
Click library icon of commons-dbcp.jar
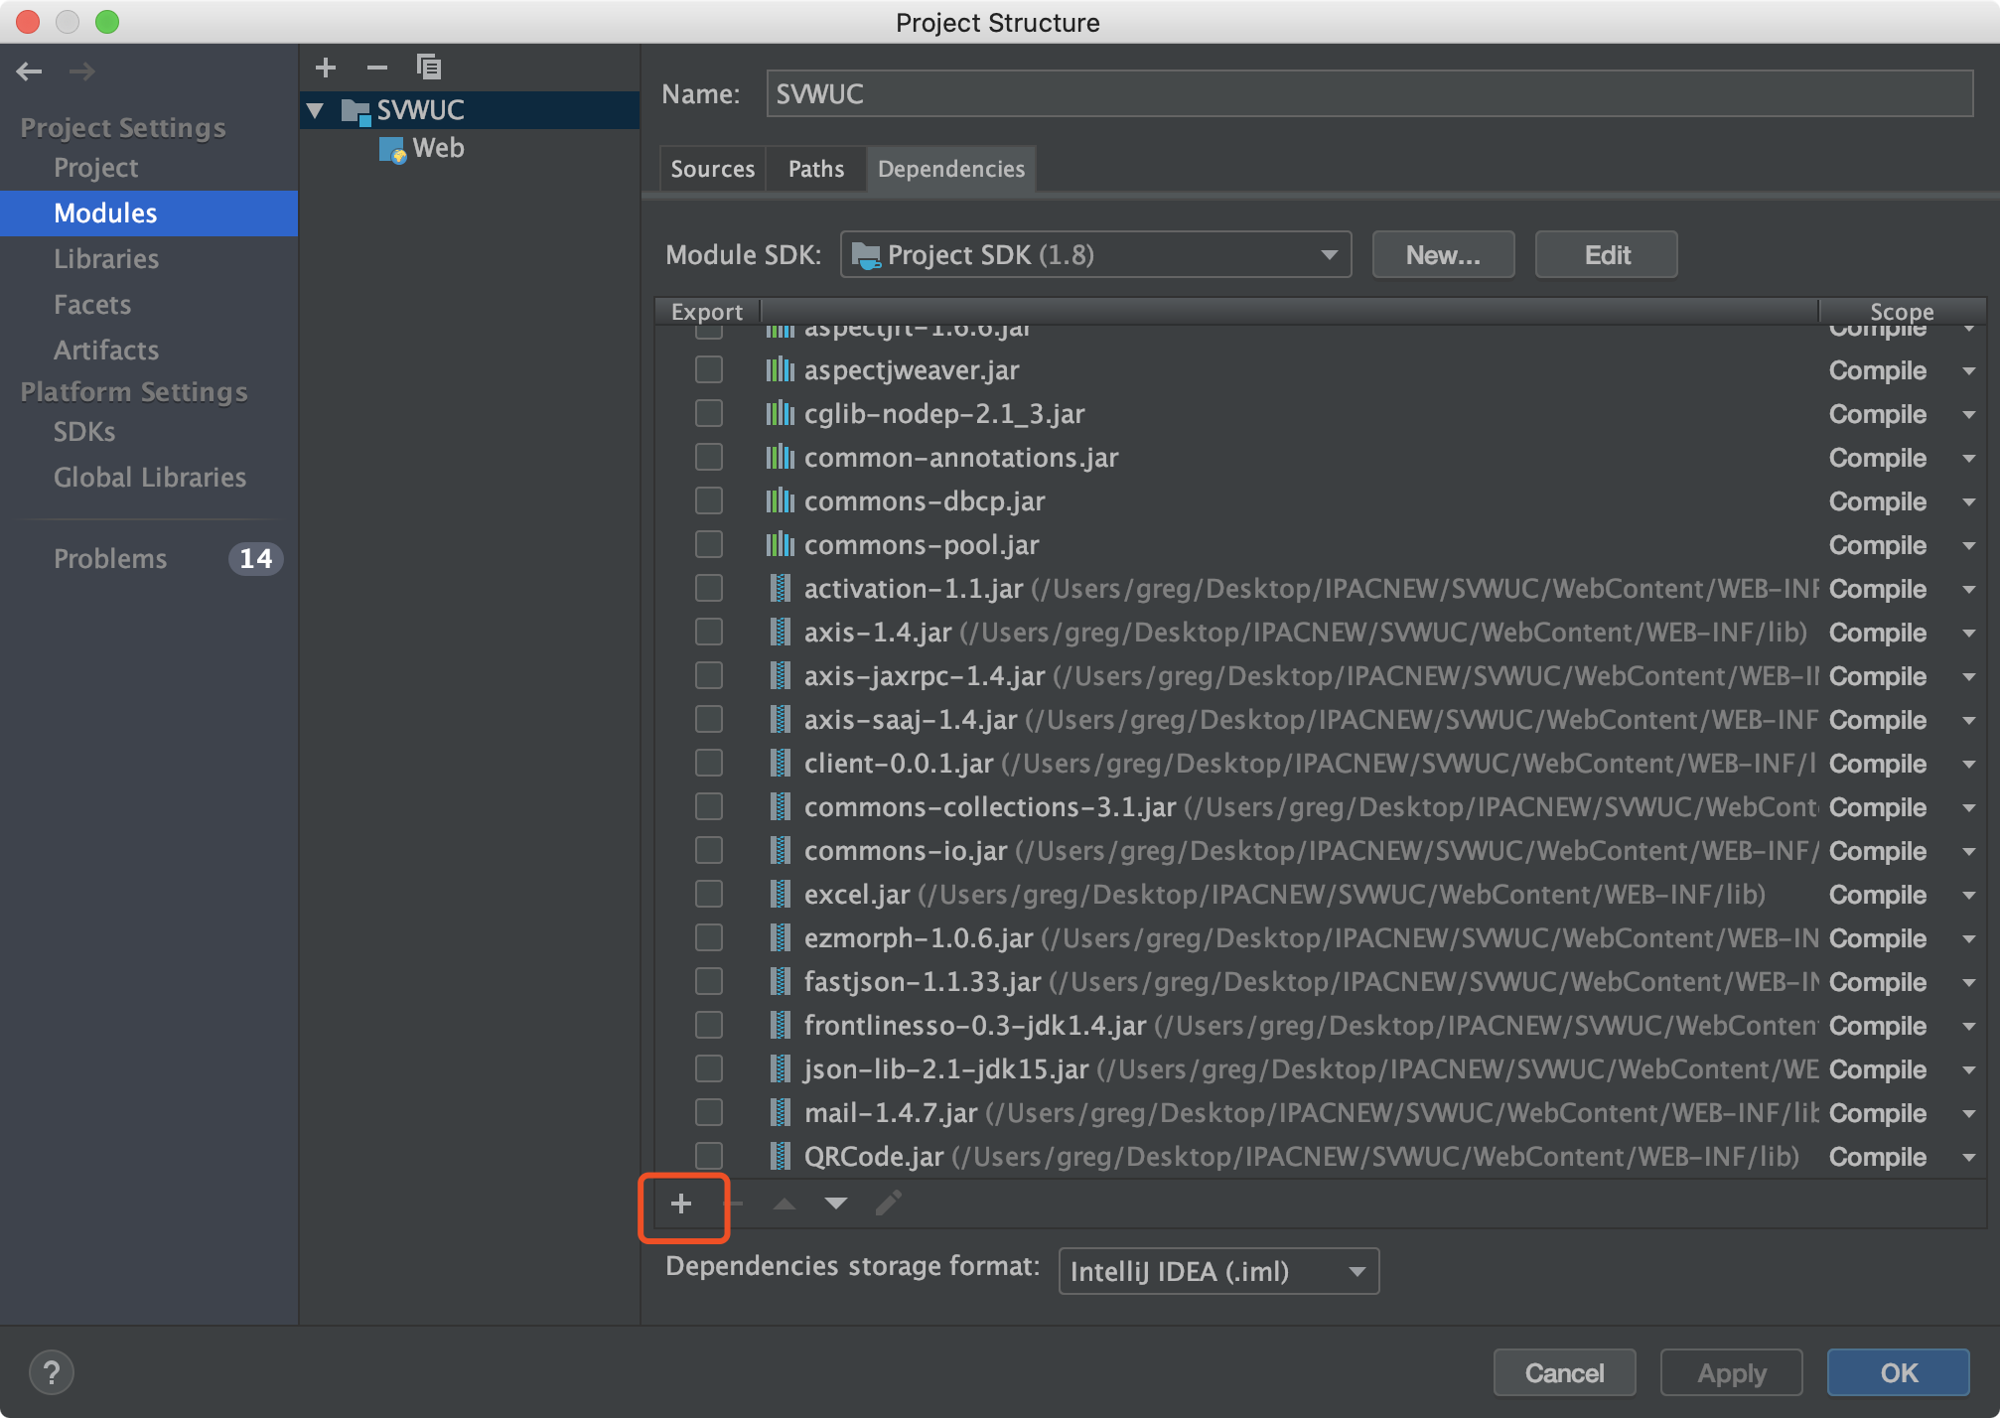click(781, 501)
